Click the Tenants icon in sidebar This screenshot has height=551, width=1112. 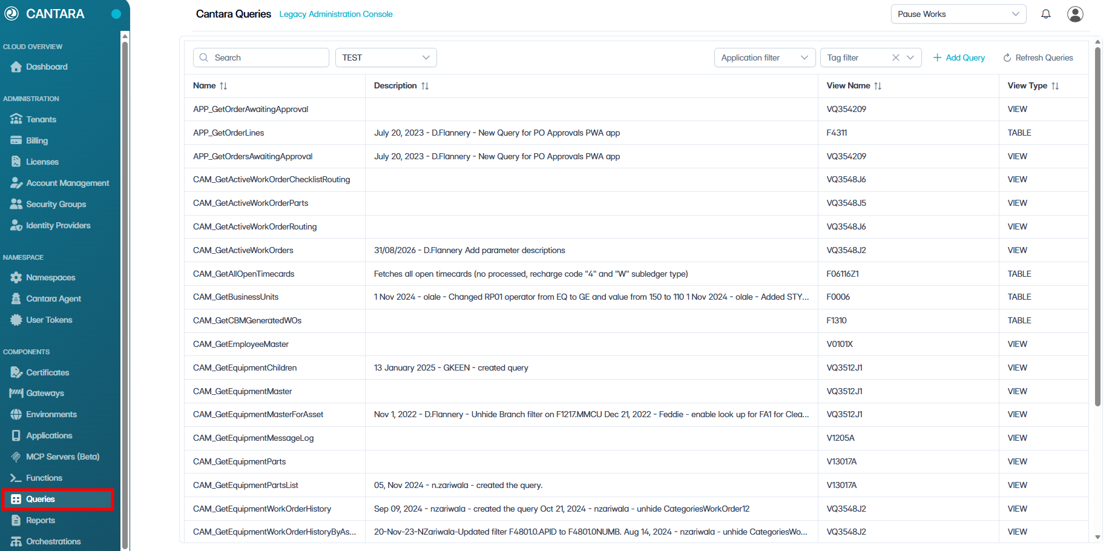16,119
